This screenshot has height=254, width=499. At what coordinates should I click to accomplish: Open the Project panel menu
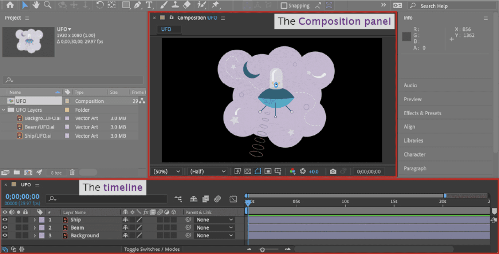(x=27, y=18)
